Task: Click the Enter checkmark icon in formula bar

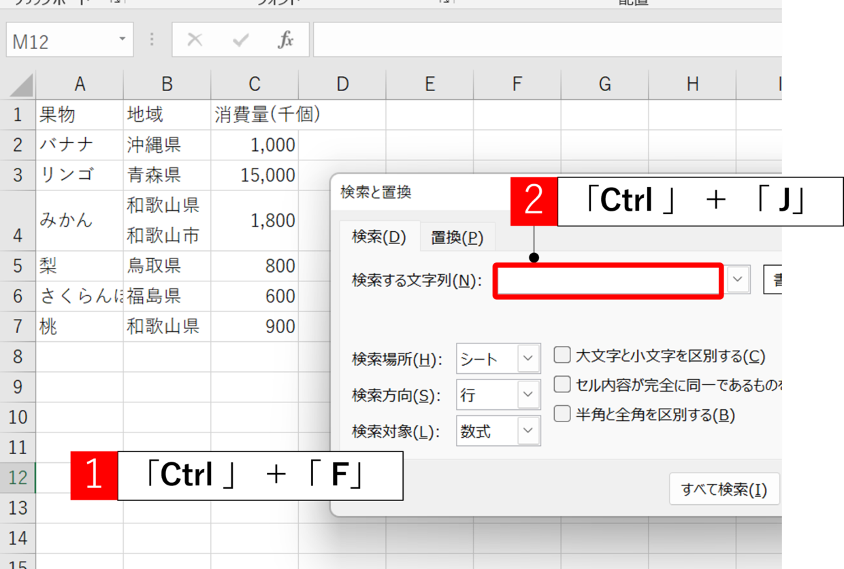Action: pos(240,41)
